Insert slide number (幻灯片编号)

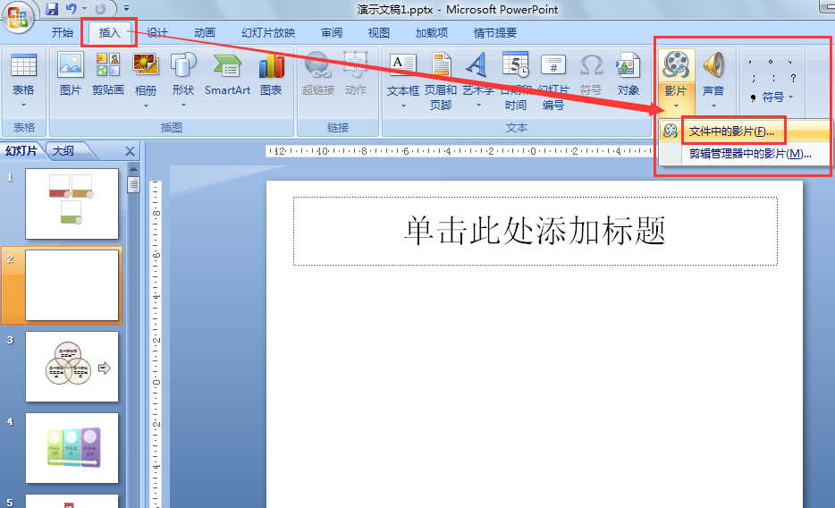coord(553,80)
